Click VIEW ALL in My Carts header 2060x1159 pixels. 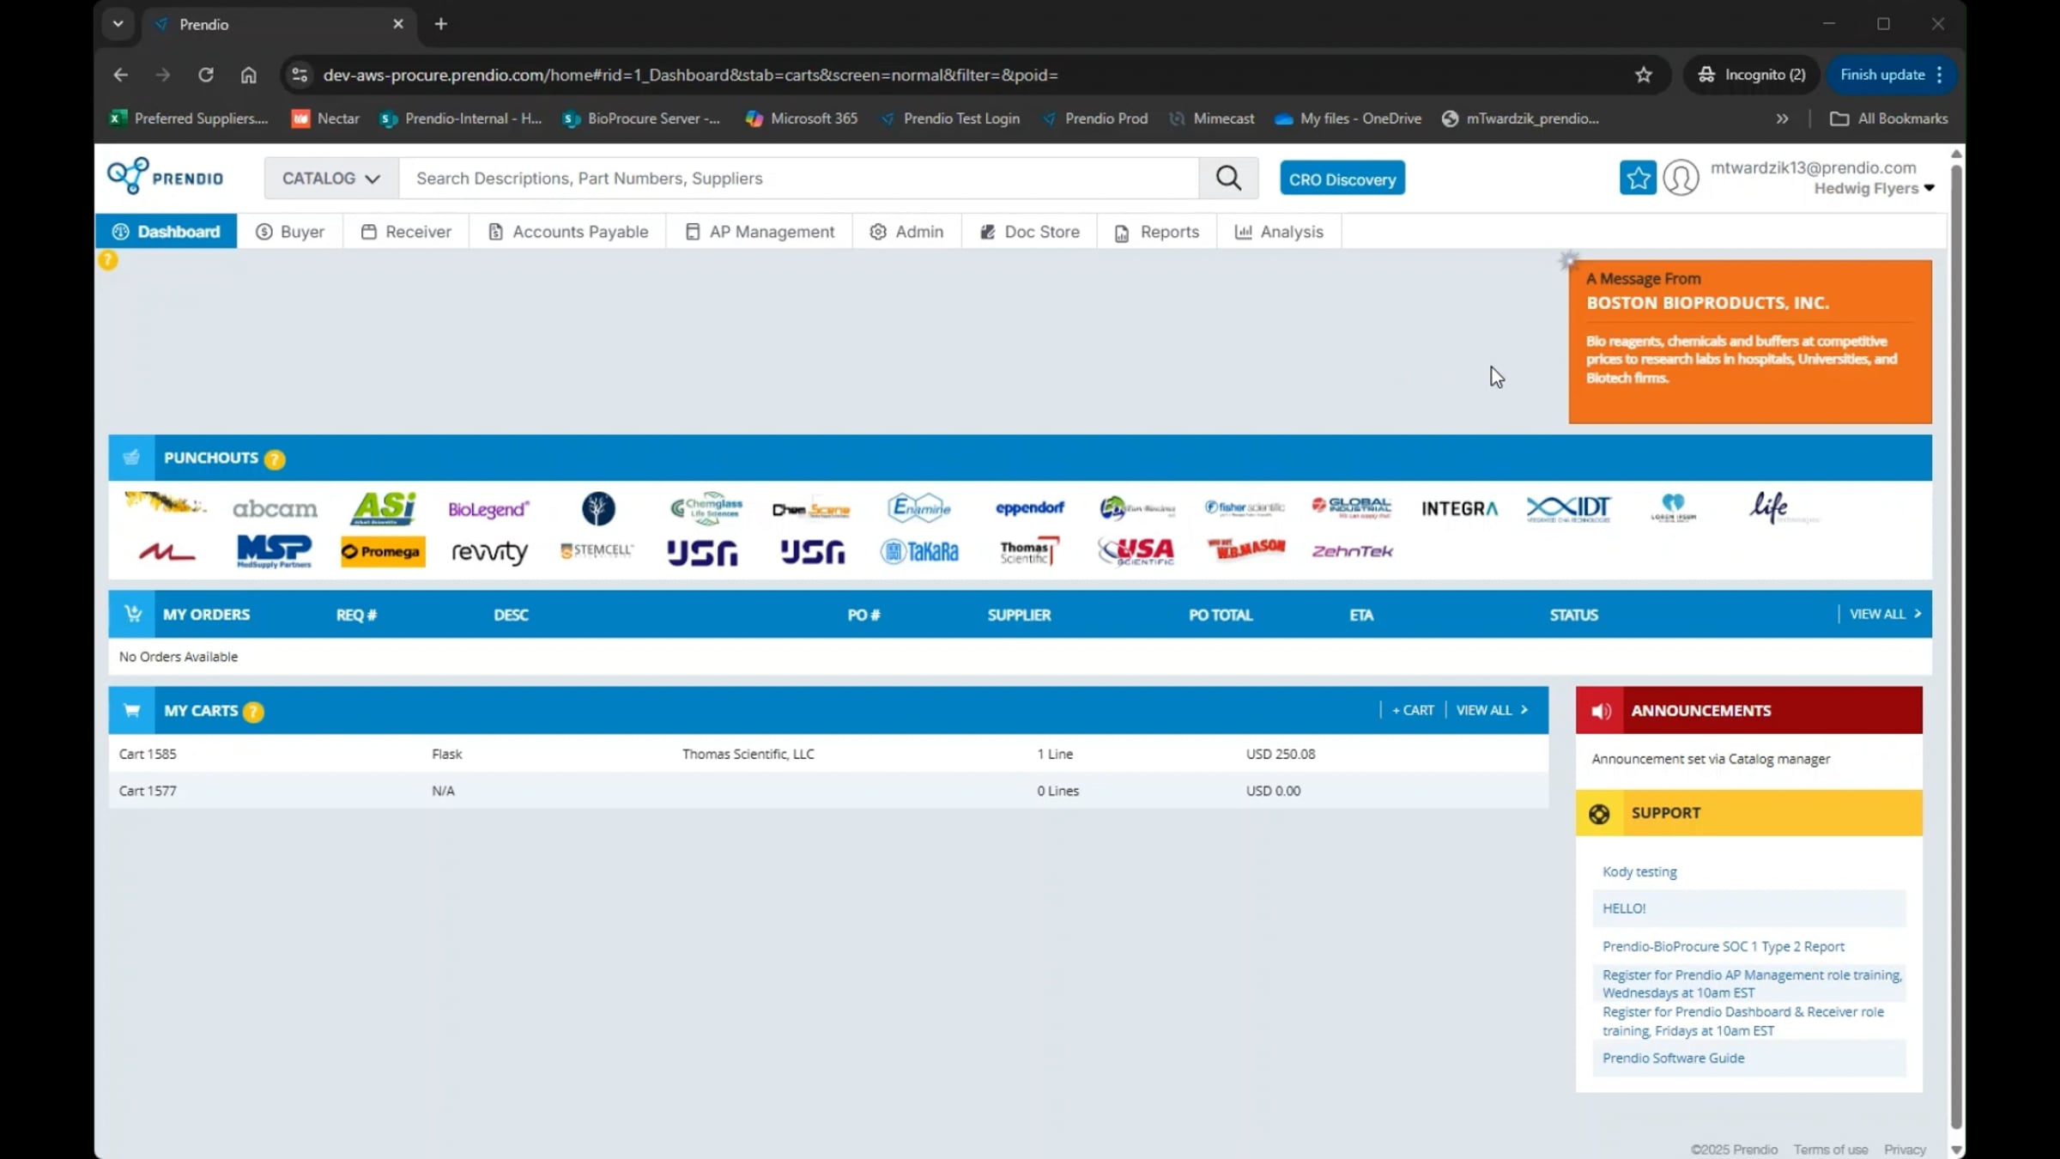1492,711
